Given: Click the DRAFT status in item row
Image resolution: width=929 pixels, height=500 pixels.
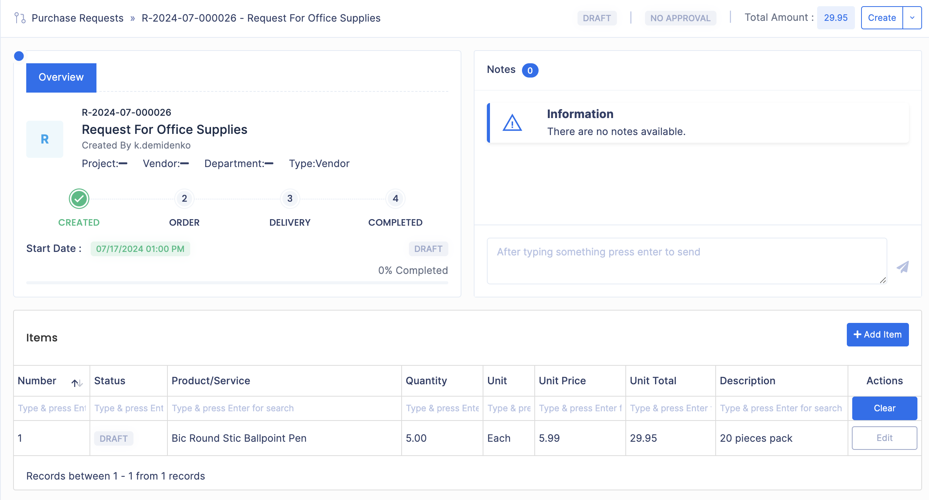Looking at the screenshot, I should point(114,439).
